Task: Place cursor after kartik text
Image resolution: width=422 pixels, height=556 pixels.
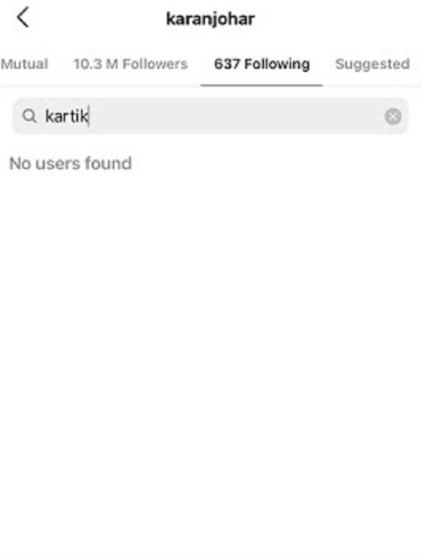Action: (89, 116)
